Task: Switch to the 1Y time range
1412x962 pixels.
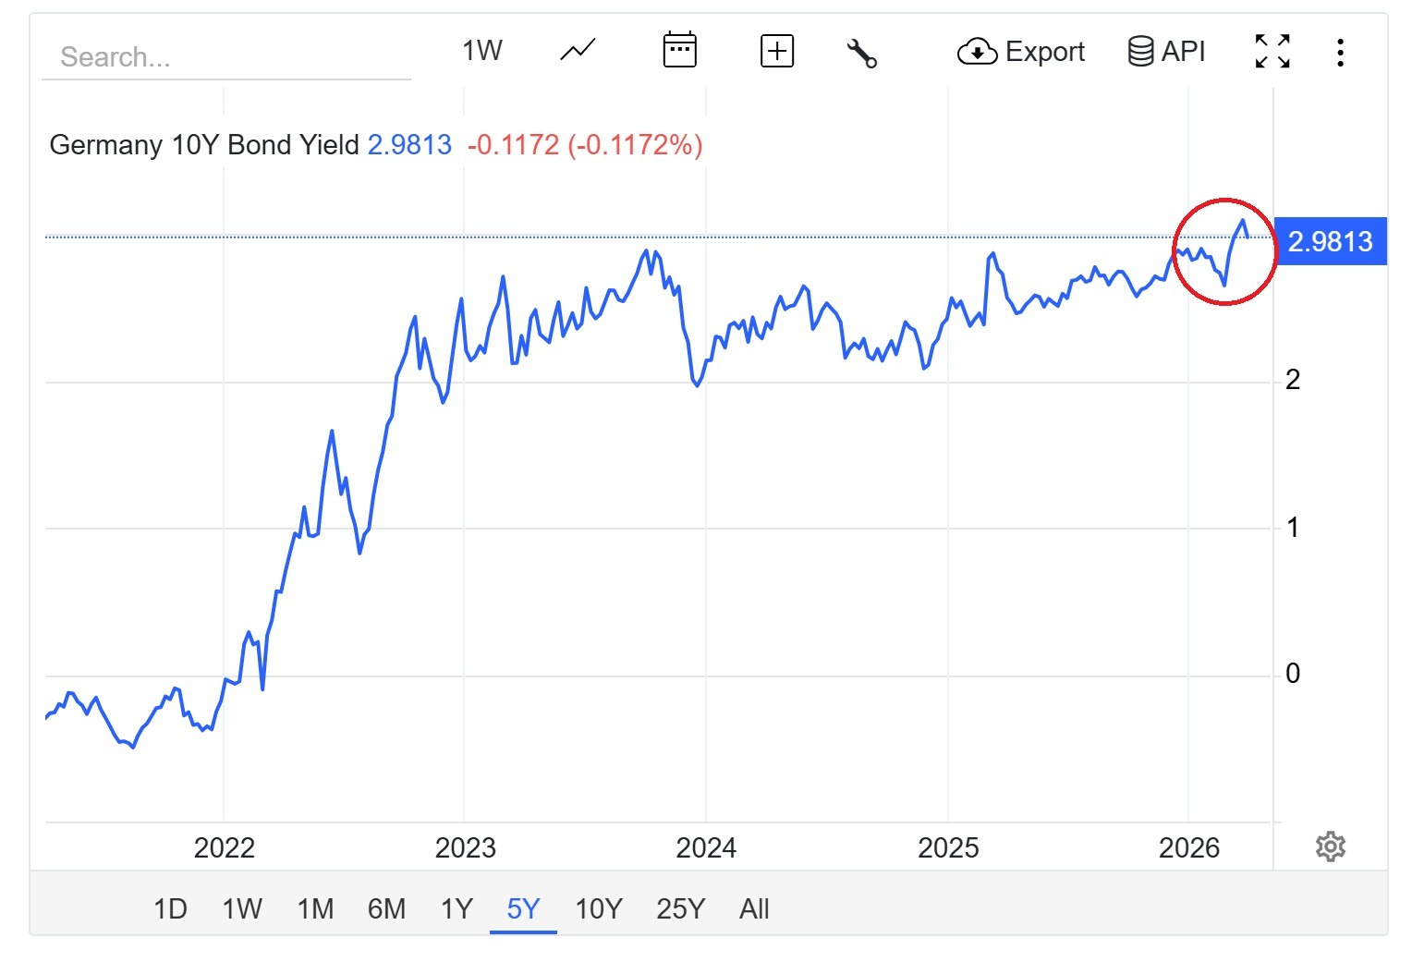Action: (456, 909)
